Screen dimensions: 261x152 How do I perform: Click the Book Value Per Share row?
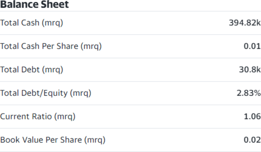130,140
